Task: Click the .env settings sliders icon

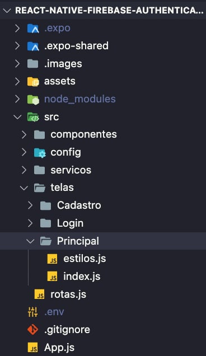Action: (32, 312)
